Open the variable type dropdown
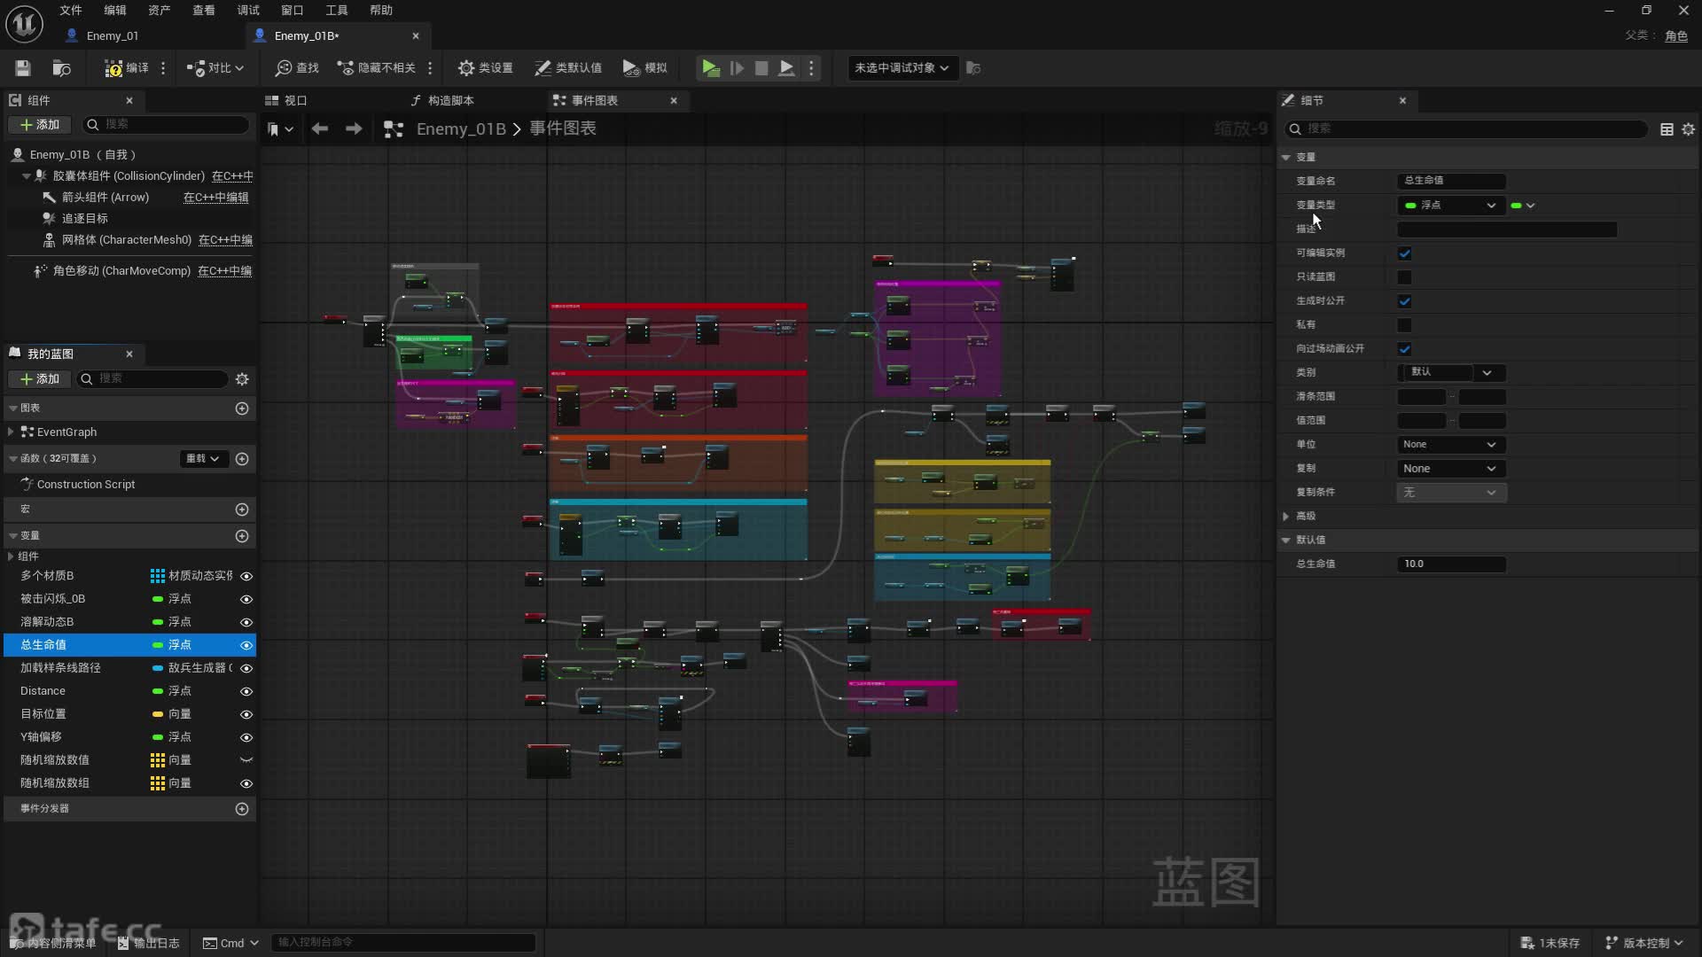1702x957 pixels. click(x=1449, y=206)
